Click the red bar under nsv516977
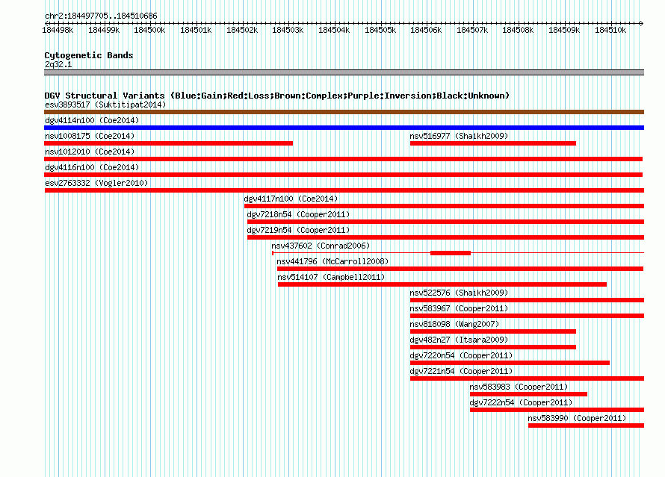The width and height of the screenshot is (665, 477). pyautogui.click(x=493, y=143)
